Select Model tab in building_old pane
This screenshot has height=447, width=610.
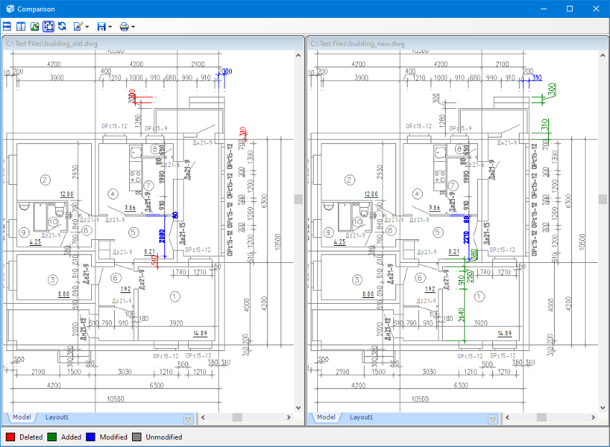[x=22, y=417]
